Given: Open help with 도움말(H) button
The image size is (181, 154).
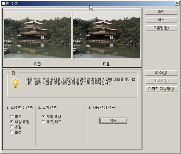Looking at the screenshot, I should click(x=161, y=28).
